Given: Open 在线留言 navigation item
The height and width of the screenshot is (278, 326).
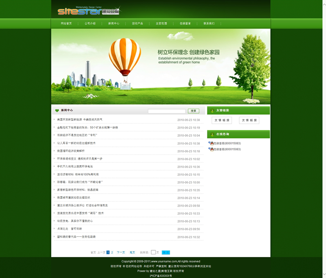Looking at the screenshot, I should click(185, 24).
